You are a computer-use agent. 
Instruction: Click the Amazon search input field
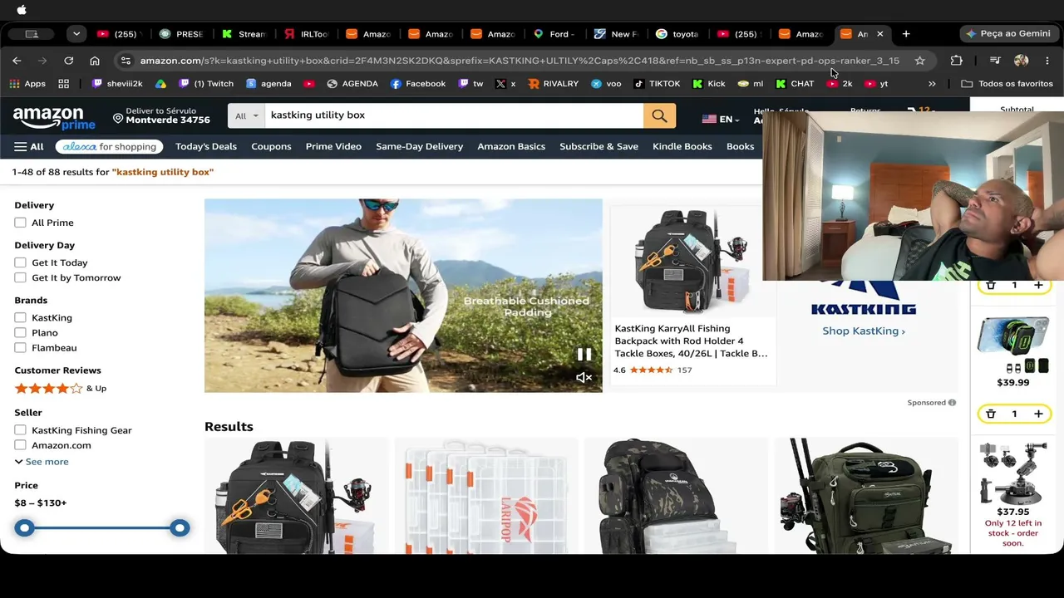coord(454,116)
